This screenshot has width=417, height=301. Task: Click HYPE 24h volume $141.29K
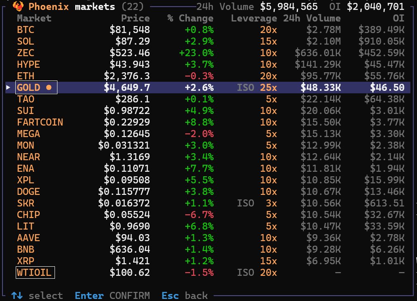[x=317, y=64]
